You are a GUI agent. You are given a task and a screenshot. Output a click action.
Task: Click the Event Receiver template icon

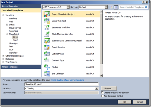pyautogui.click(x=47, y=47)
